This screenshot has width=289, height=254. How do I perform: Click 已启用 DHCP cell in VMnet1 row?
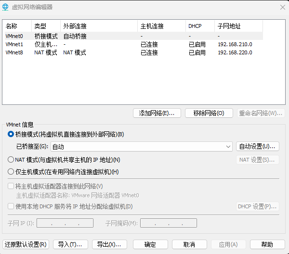click(x=197, y=44)
